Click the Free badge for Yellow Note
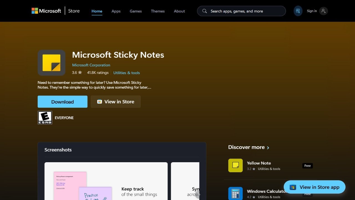355x200 pixels. (308, 166)
